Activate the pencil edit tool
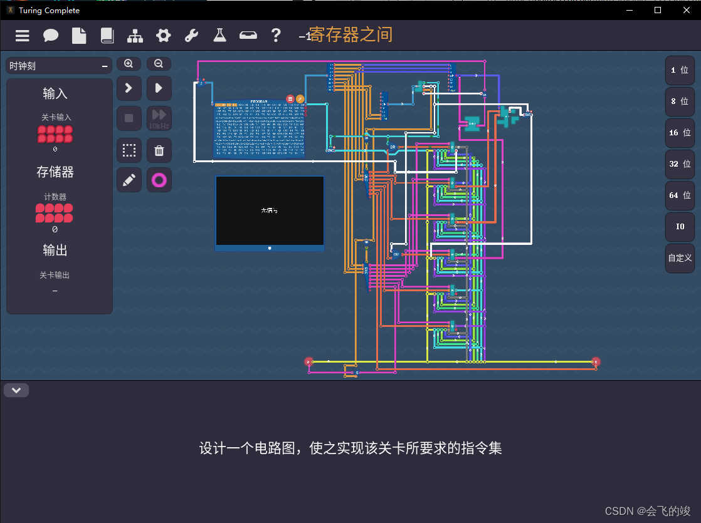The image size is (701, 523). (129, 180)
